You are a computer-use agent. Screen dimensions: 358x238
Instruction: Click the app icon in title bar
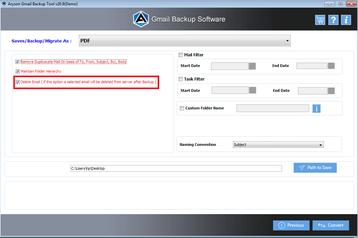pos(4,4)
